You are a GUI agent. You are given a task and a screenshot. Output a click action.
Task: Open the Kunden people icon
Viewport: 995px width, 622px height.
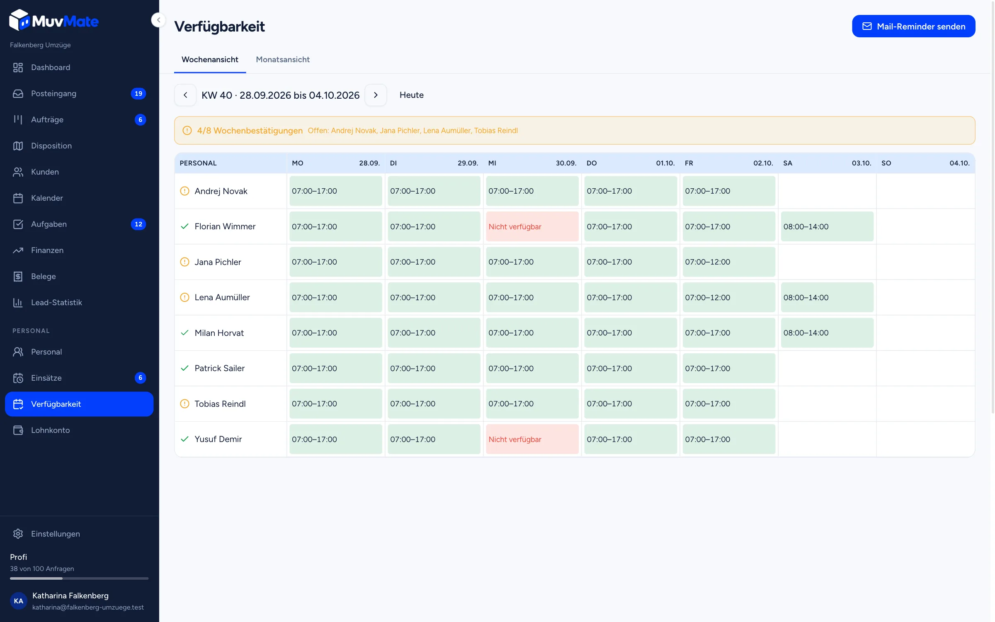[18, 172]
